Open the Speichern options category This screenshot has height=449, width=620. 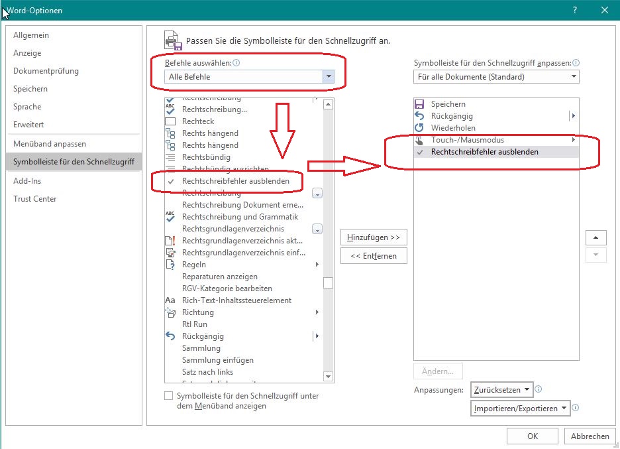(x=30, y=89)
